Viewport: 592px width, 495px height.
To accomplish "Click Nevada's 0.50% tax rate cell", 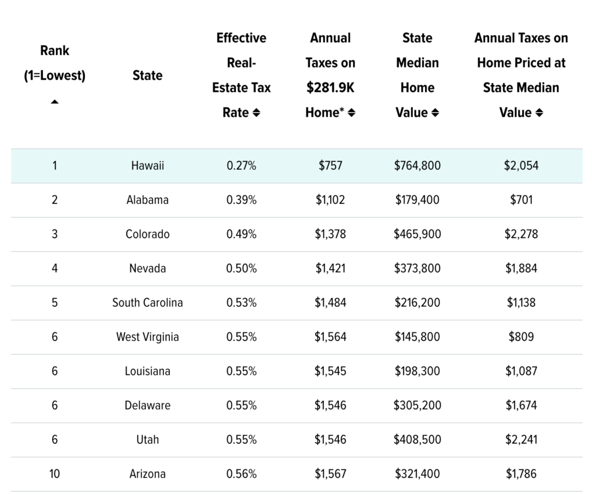I will click(x=241, y=268).
